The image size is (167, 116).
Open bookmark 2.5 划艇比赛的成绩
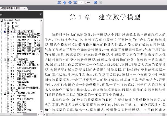[22, 74]
